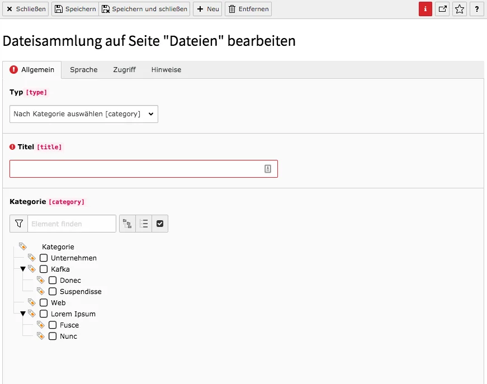487x384 pixels.
Task: Enable the Donec category checkbox
Action: click(x=53, y=280)
